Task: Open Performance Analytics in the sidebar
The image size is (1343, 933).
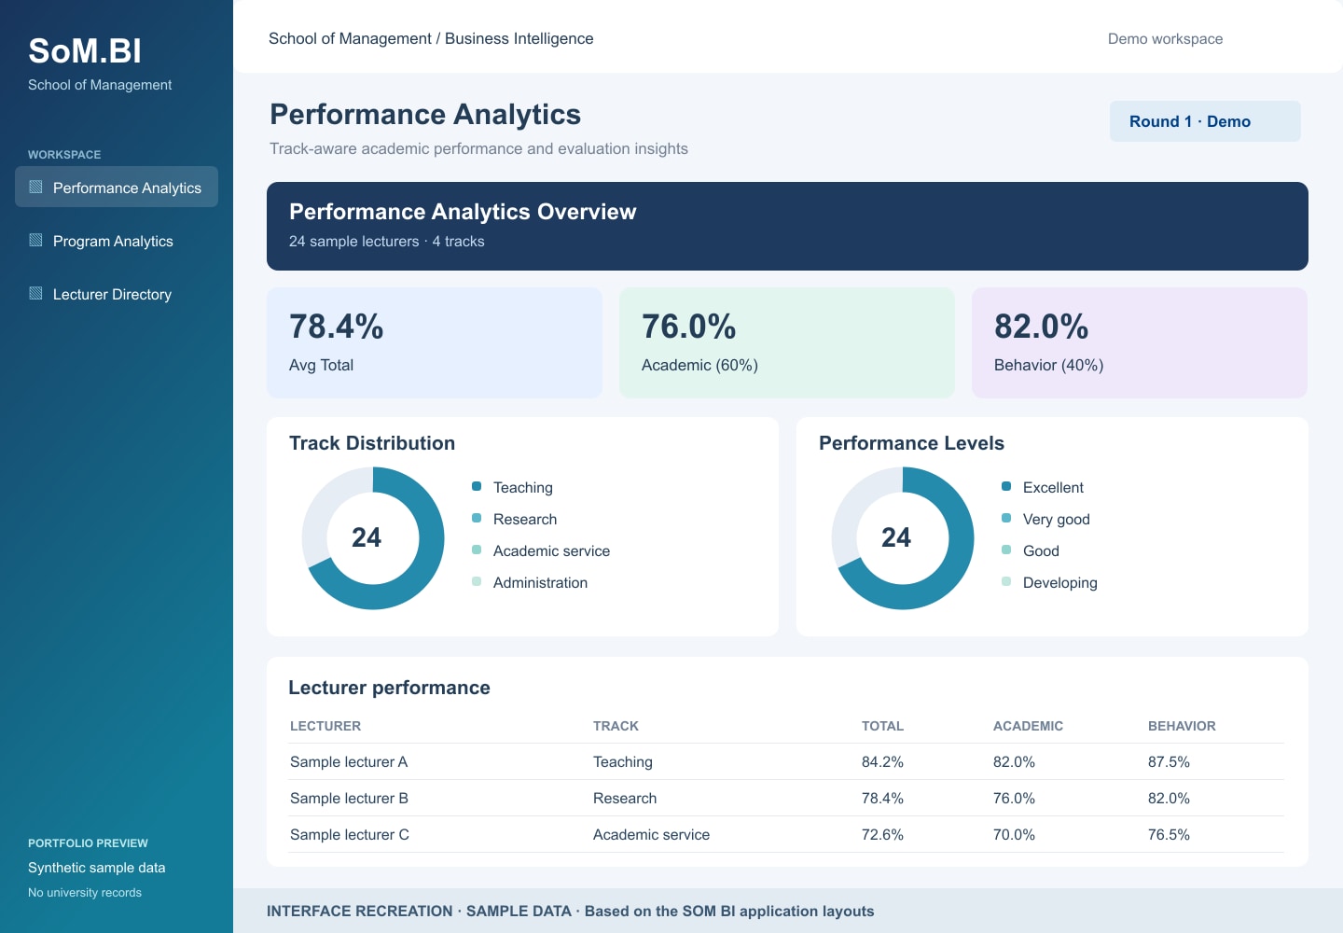Action: pyautogui.click(x=117, y=187)
